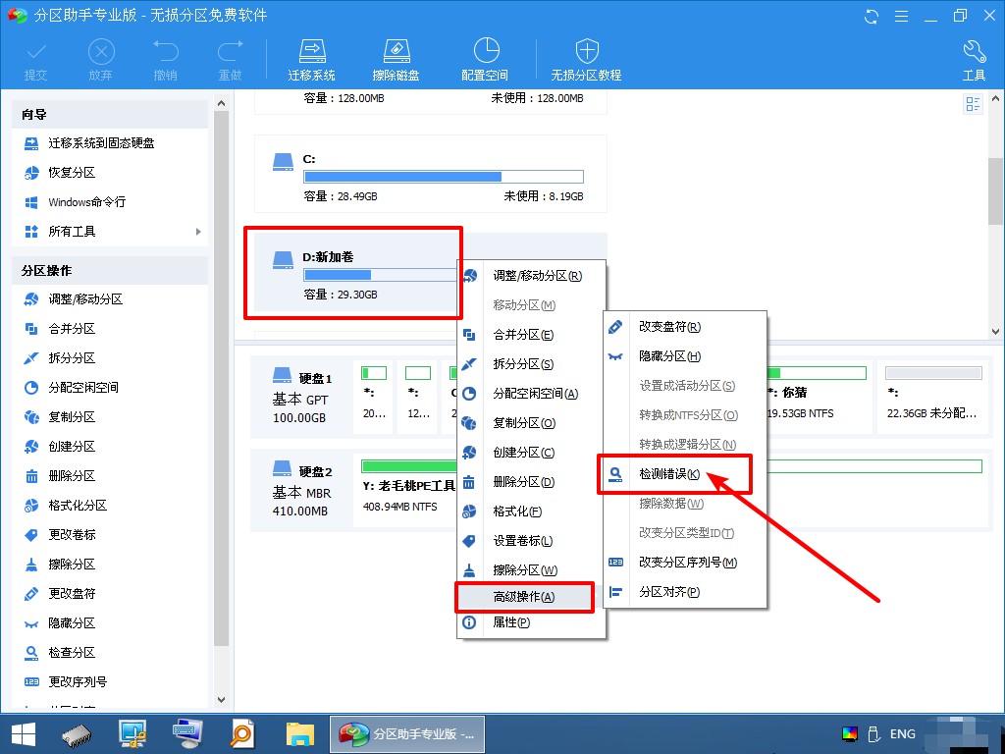Click the 恢复分区 sidebar icon
The width and height of the screenshot is (1005, 754).
(30, 173)
